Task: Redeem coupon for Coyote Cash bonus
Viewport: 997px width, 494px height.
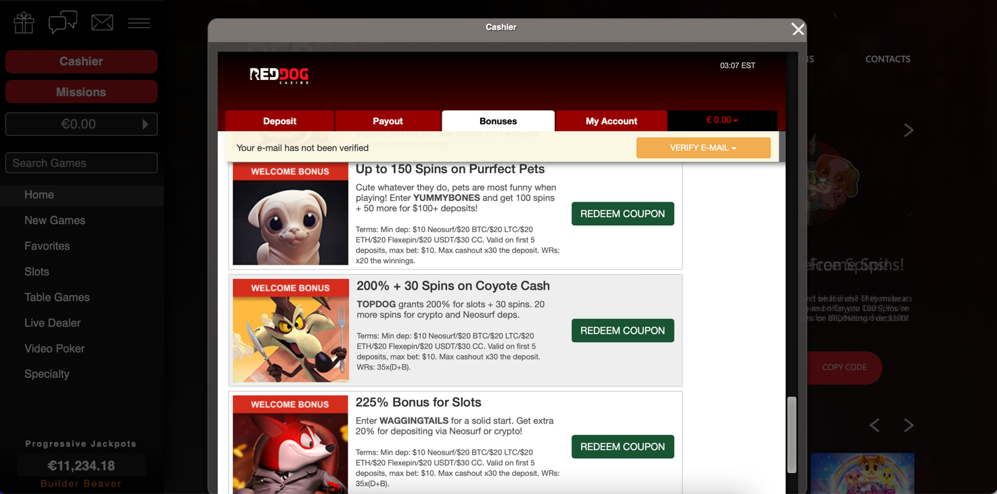Action: tap(623, 331)
